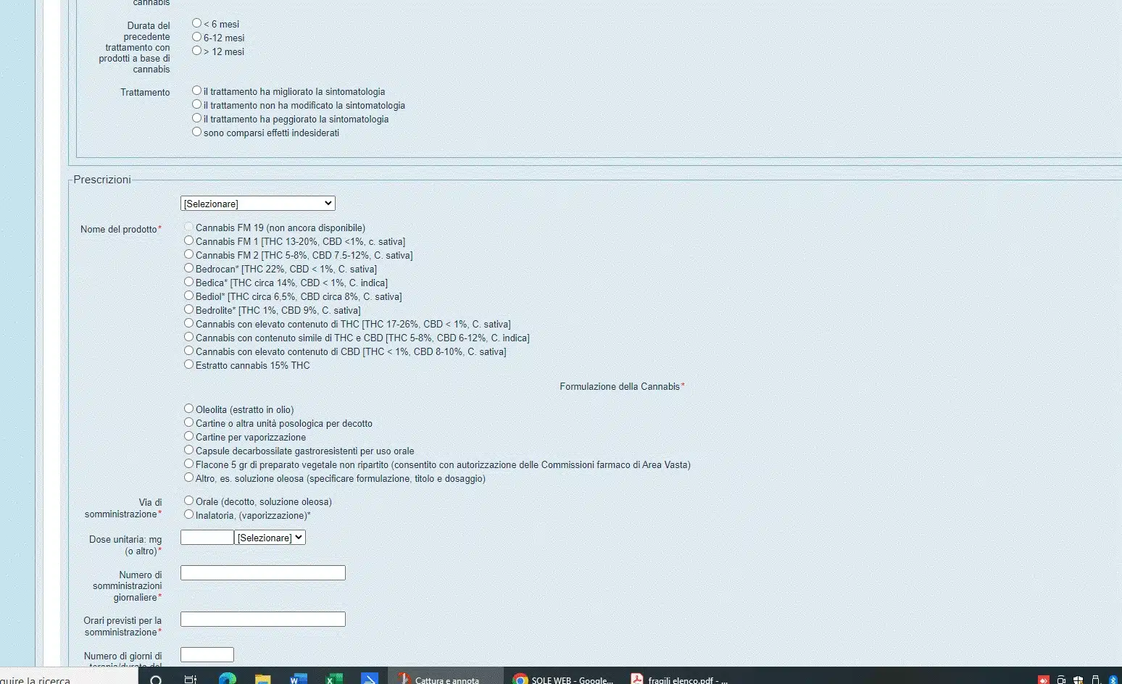
Task: Open the Dose unitaria unit dropdown
Action: [270, 538]
